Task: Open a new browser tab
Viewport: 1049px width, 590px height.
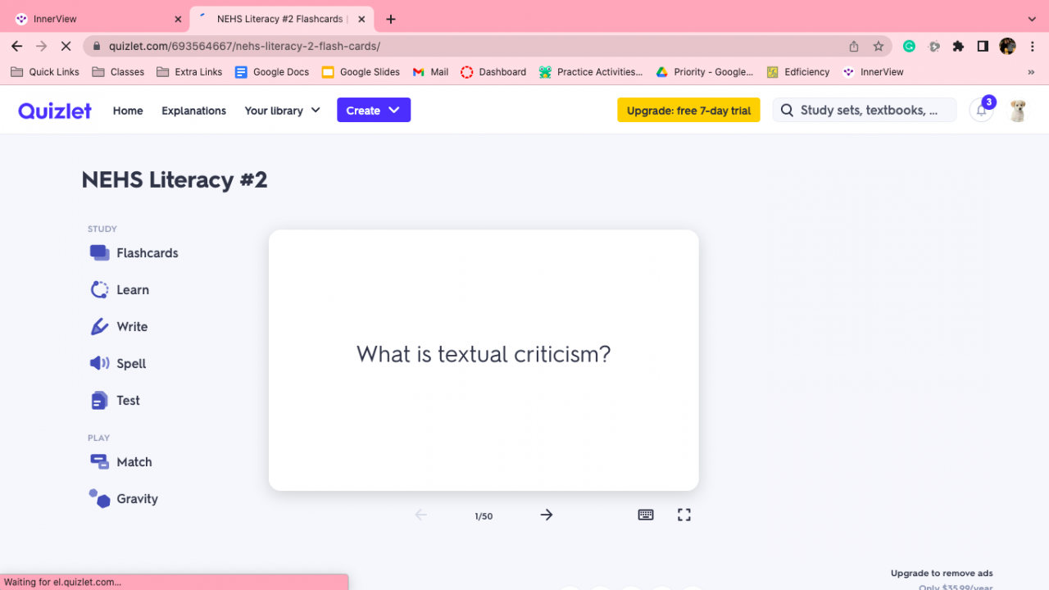Action: point(391,19)
